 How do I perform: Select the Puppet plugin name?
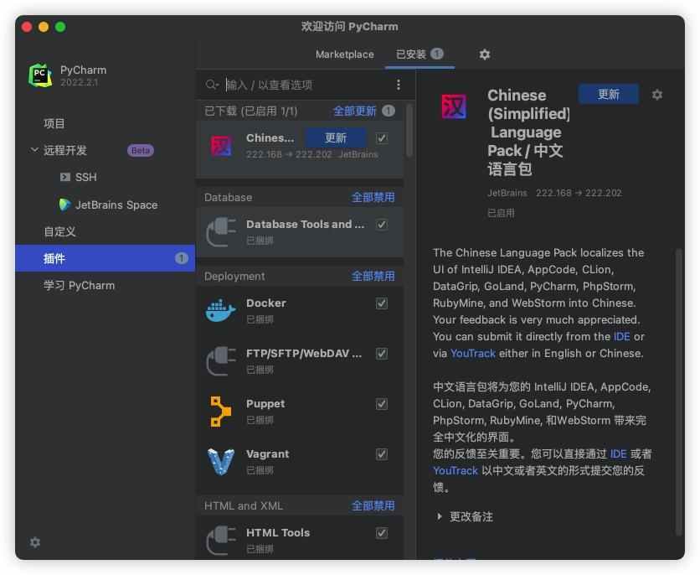pyautogui.click(x=265, y=403)
